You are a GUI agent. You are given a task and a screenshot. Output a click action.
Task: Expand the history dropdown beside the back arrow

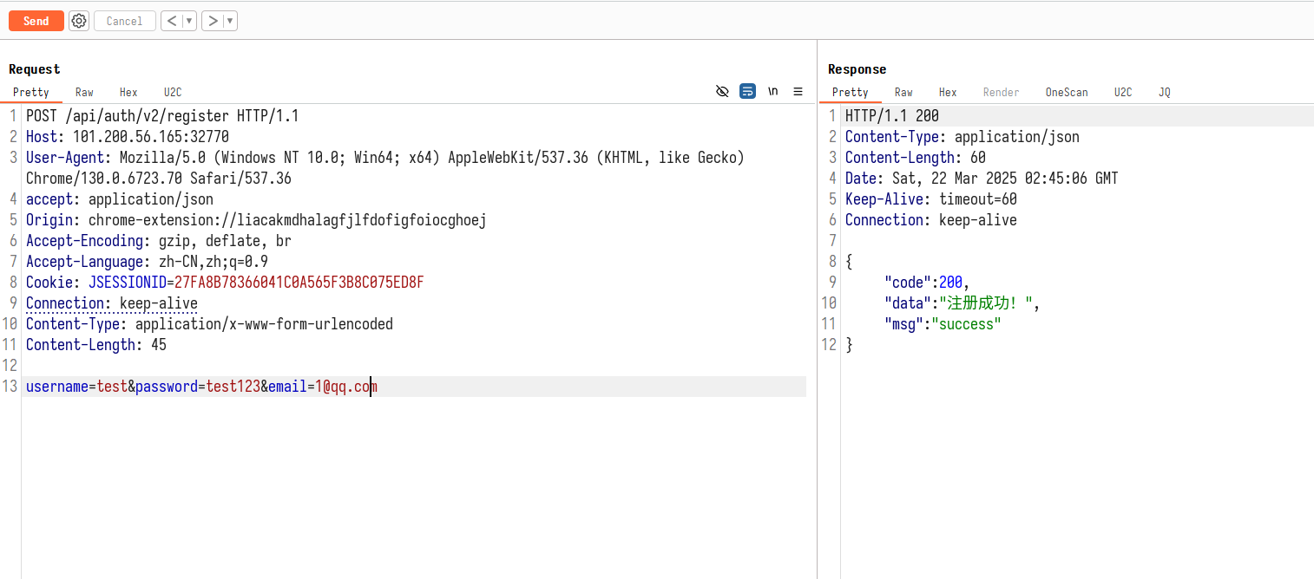(189, 21)
